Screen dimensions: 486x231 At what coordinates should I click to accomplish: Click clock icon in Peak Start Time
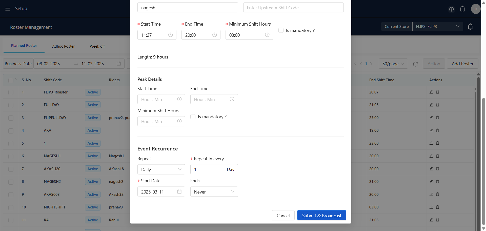click(179, 99)
